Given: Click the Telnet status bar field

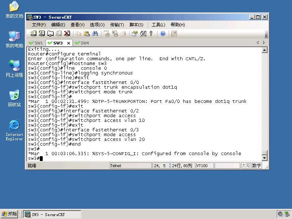Looking at the screenshot, I should 131,166.
